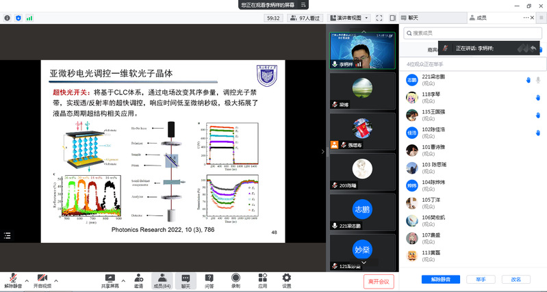Open the Share Screen (共享屏幕) tool
Image resolution: width=547 pixels, height=292 pixels.
click(x=110, y=280)
